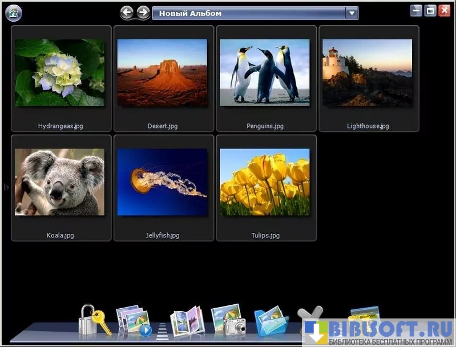
Task: Go to next album with forward arrow
Action: coord(143,12)
